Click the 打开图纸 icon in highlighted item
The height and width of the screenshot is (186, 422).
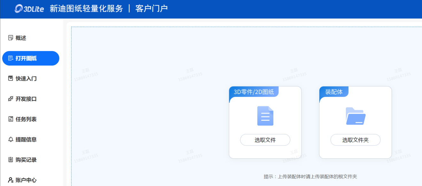tap(11, 58)
